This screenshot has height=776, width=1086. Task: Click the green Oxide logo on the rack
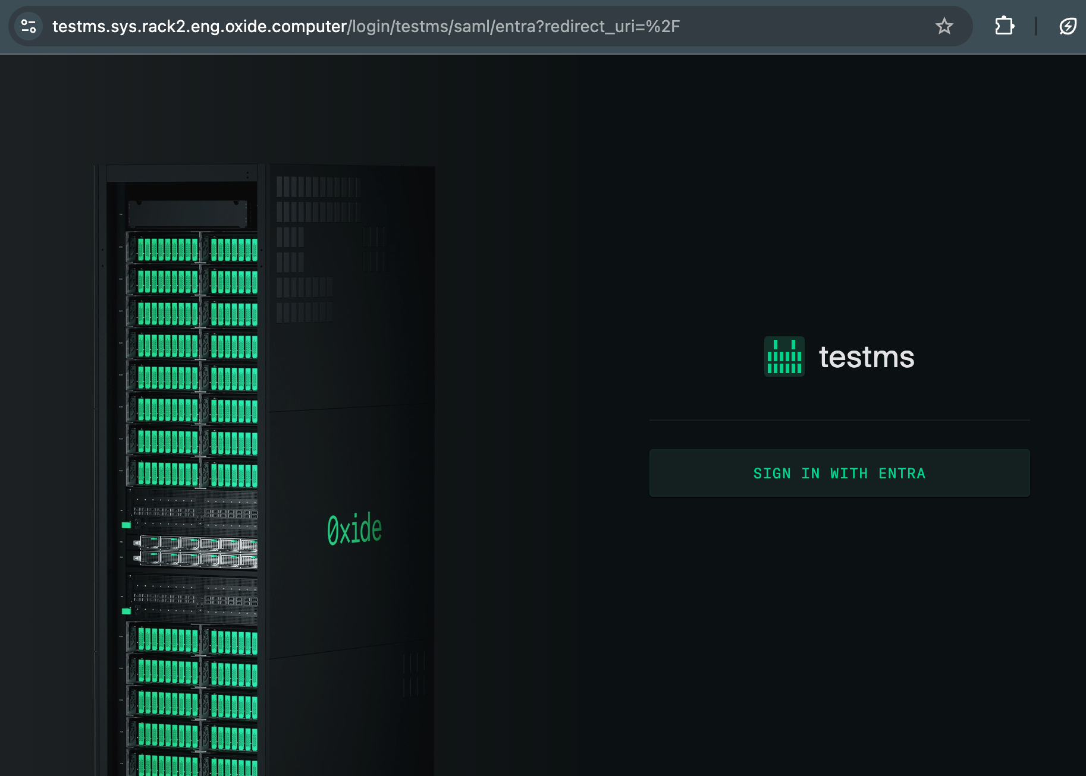point(354,529)
